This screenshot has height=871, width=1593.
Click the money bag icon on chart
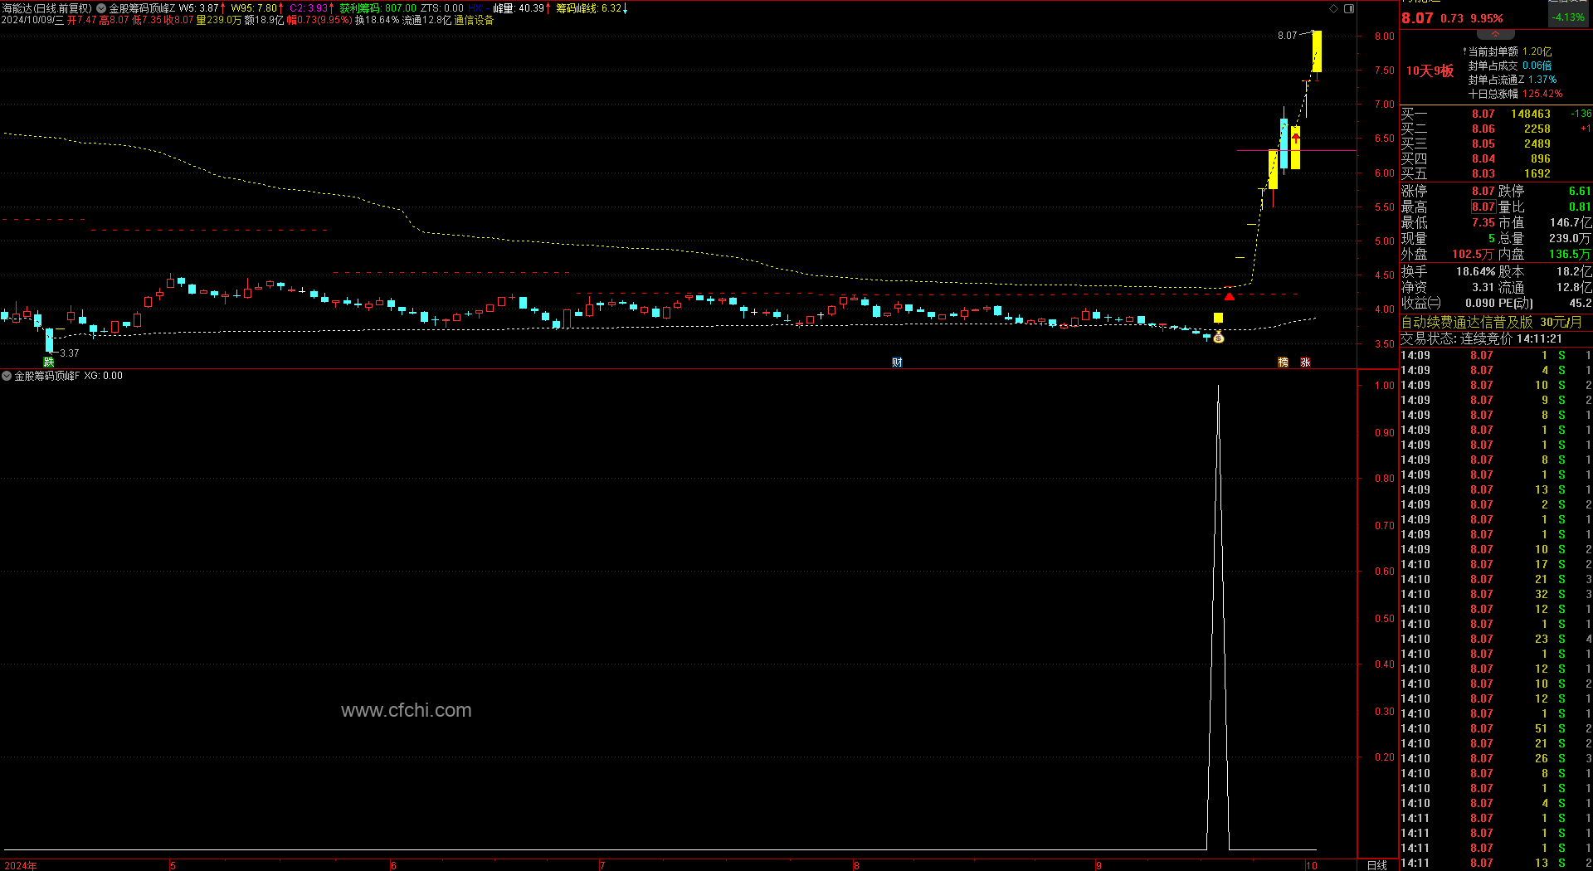(x=1218, y=337)
